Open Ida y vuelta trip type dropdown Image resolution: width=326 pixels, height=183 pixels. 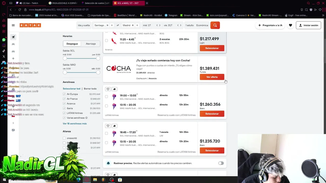pos(84,25)
